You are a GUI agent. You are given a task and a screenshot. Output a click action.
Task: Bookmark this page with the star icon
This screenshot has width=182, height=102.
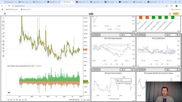[167, 6]
